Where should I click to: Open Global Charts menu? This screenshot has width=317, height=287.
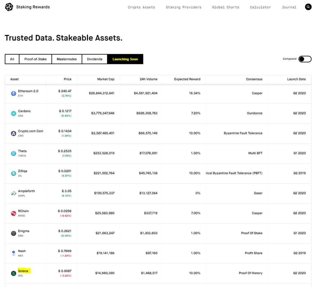pyautogui.click(x=226, y=7)
